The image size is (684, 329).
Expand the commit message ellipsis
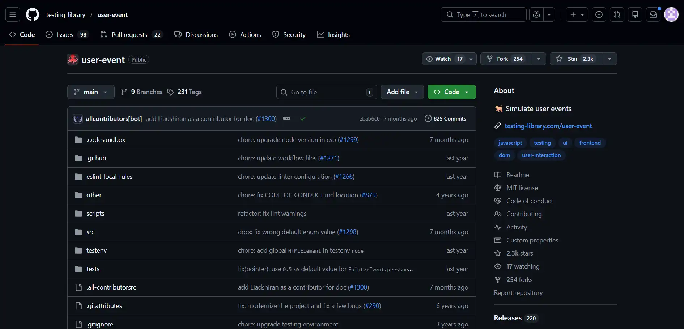pos(287,118)
